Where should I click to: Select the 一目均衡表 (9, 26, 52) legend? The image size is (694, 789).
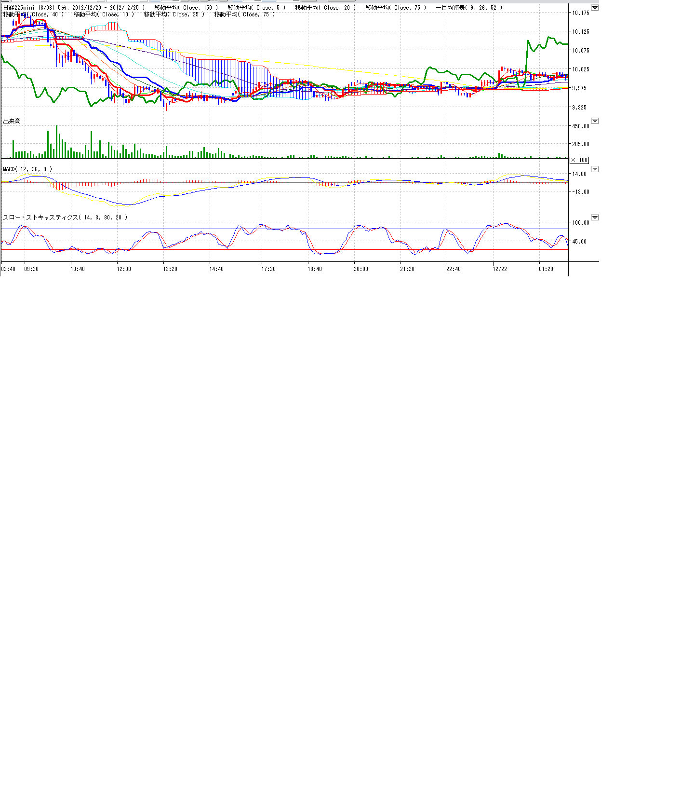(x=469, y=8)
